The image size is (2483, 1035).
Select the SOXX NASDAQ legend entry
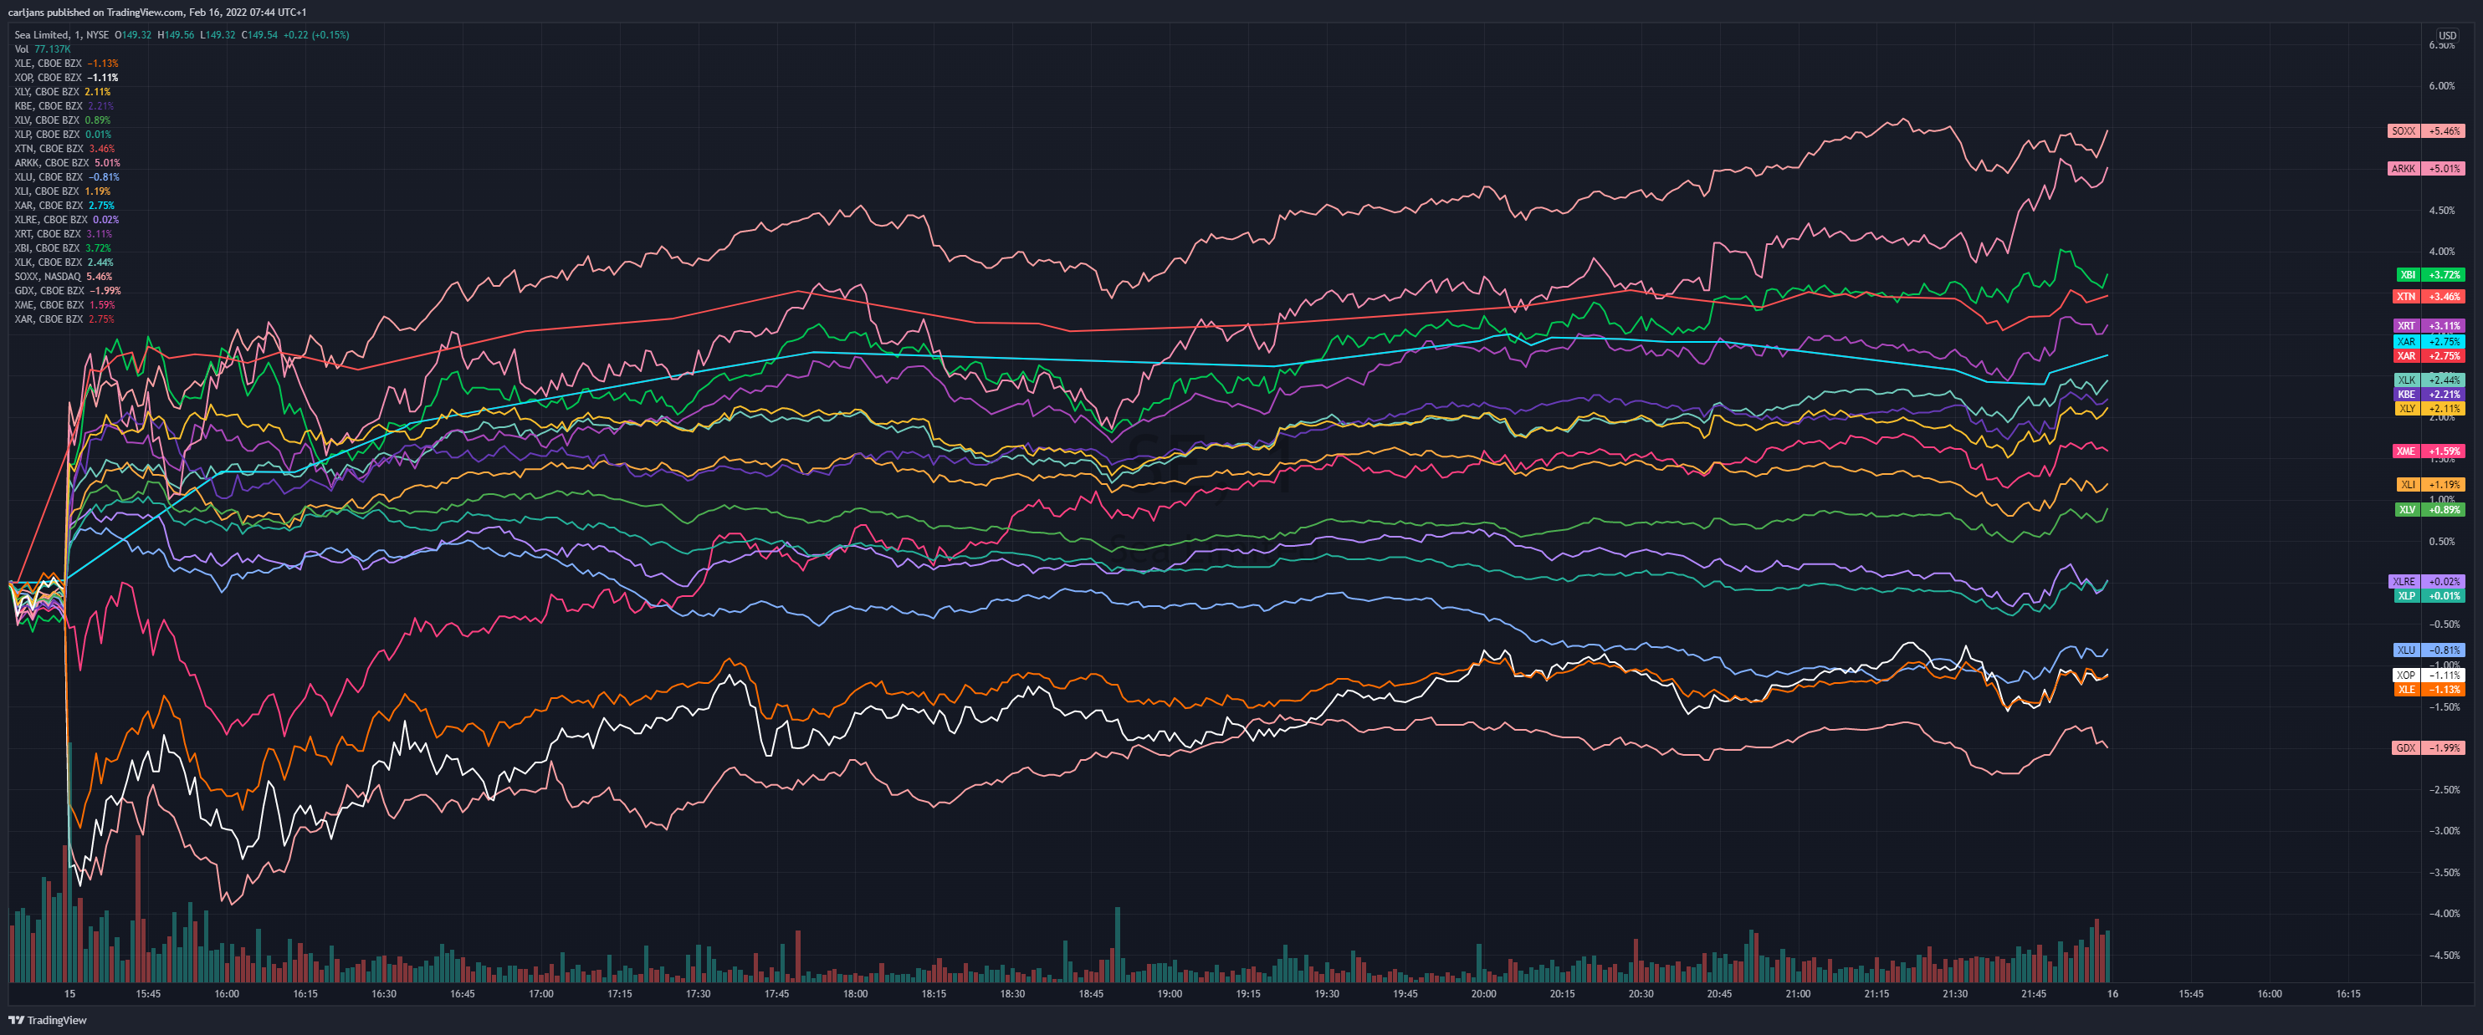pos(64,277)
